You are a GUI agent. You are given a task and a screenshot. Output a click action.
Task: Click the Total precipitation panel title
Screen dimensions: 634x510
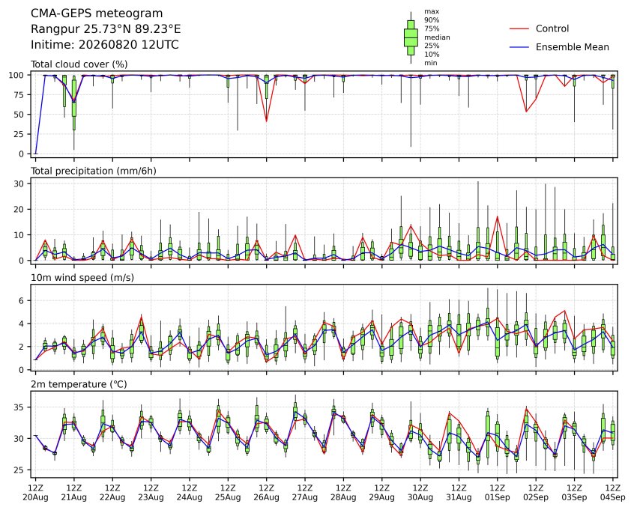click(94, 171)
